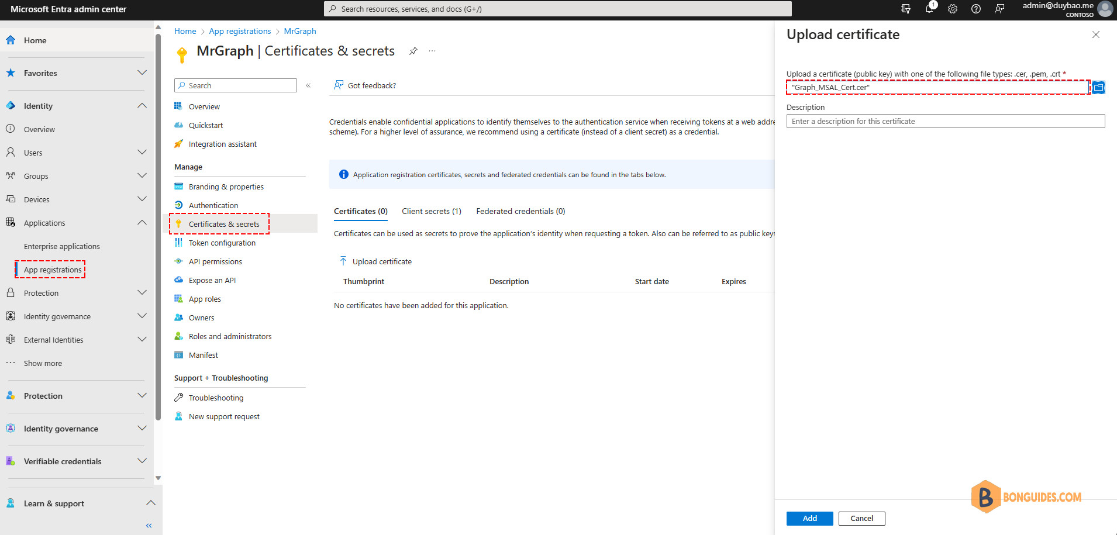This screenshot has width=1117, height=535.
Task: Open Troubleshooting page
Action: (216, 398)
